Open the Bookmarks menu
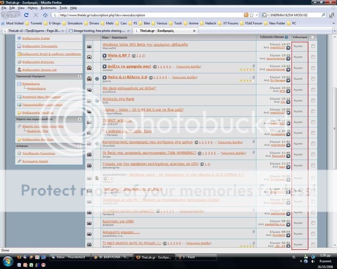The height and width of the screenshot is (269, 337). 48,8
